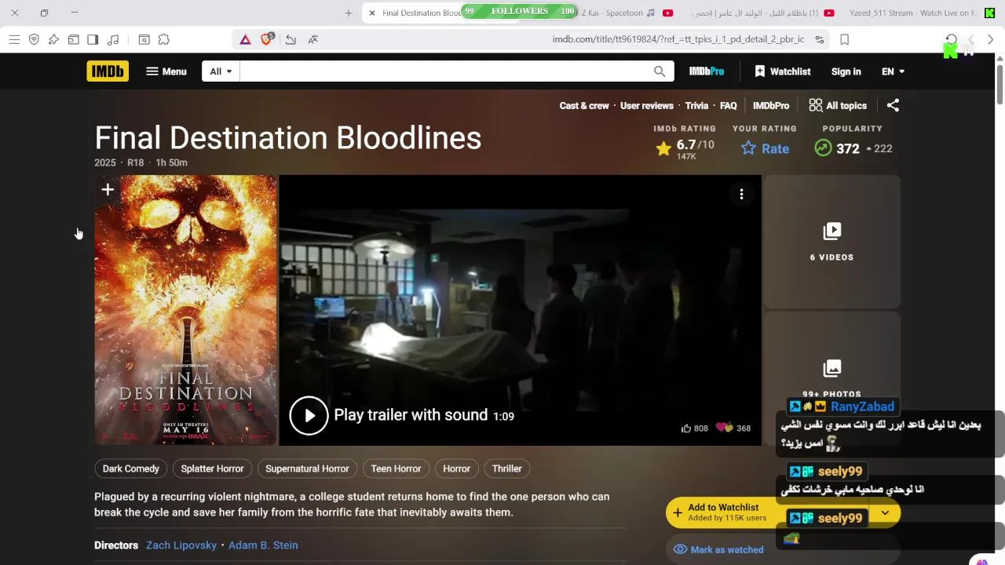Screen dimensions: 1005x565
Task: Select the Thriller genre chip
Action: click(507, 468)
